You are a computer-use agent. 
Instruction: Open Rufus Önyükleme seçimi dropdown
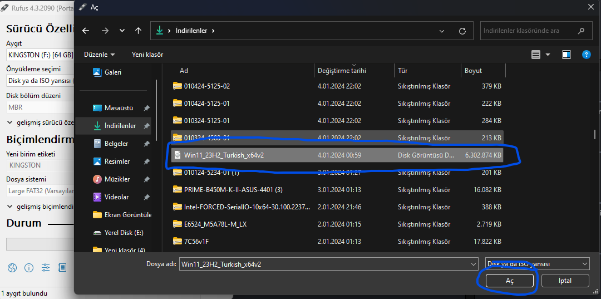[x=40, y=81]
